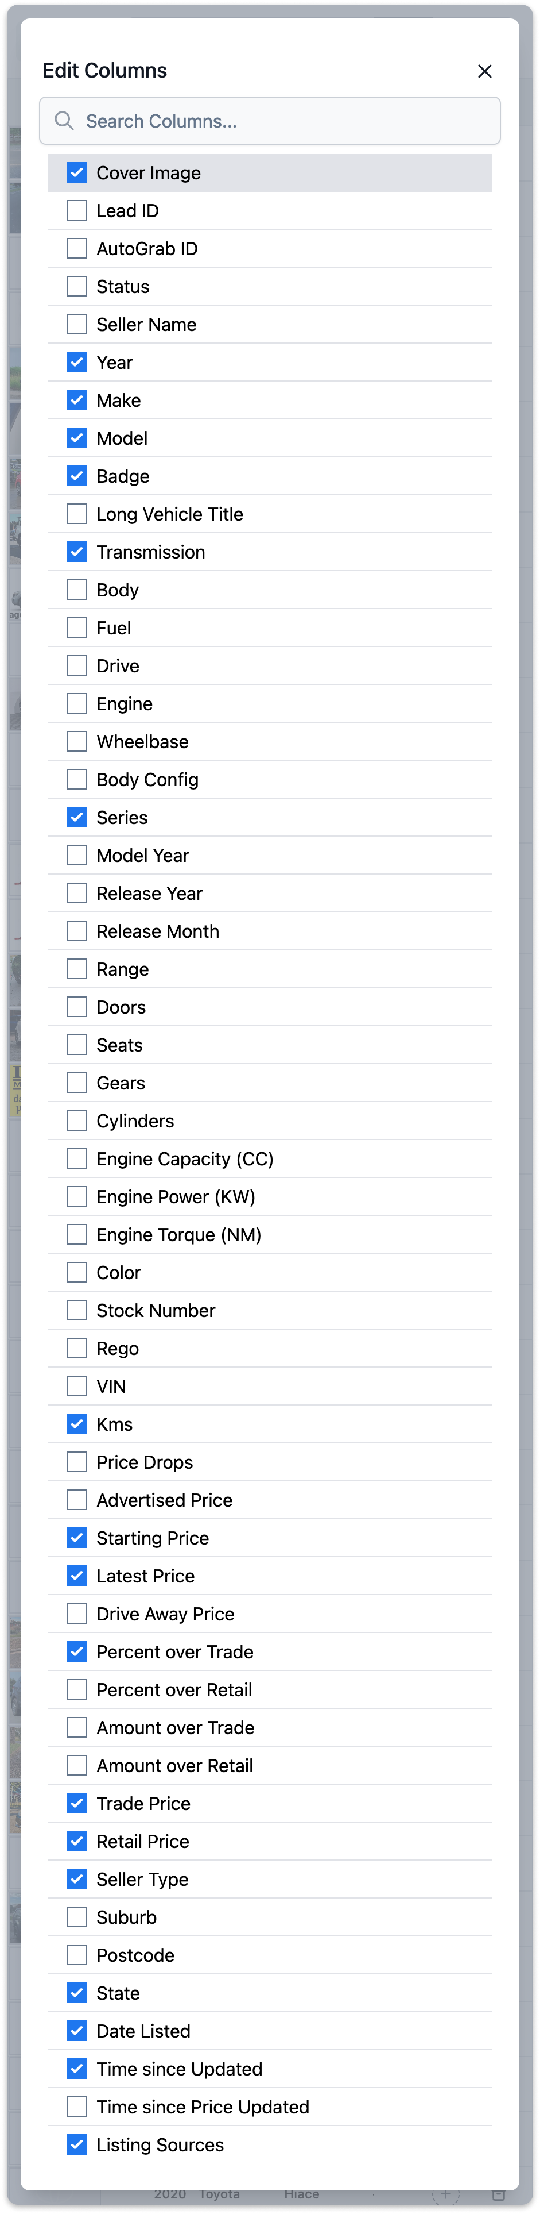Hide the Transmission column
The height and width of the screenshot is (2214, 540).
pos(77,552)
